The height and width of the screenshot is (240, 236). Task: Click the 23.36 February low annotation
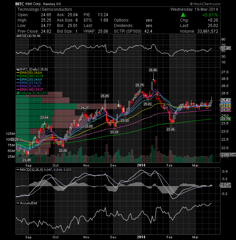click(170, 129)
